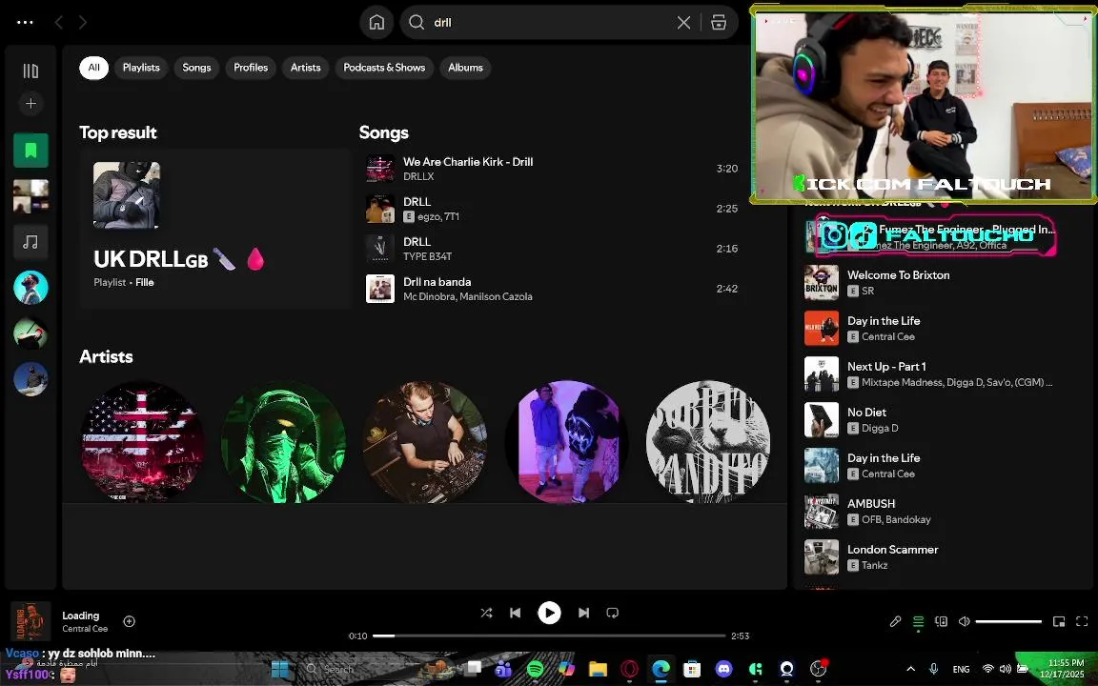The image size is (1098, 686).
Task: Open Discord from the taskbar
Action: 724,669
